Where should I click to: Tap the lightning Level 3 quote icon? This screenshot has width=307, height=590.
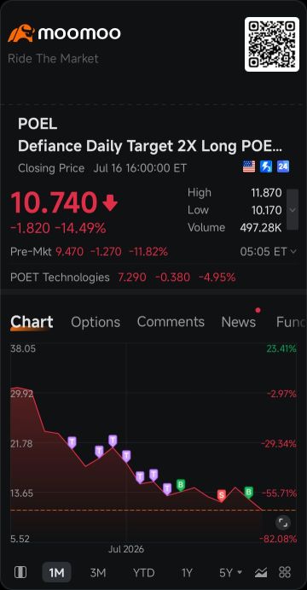266,166
